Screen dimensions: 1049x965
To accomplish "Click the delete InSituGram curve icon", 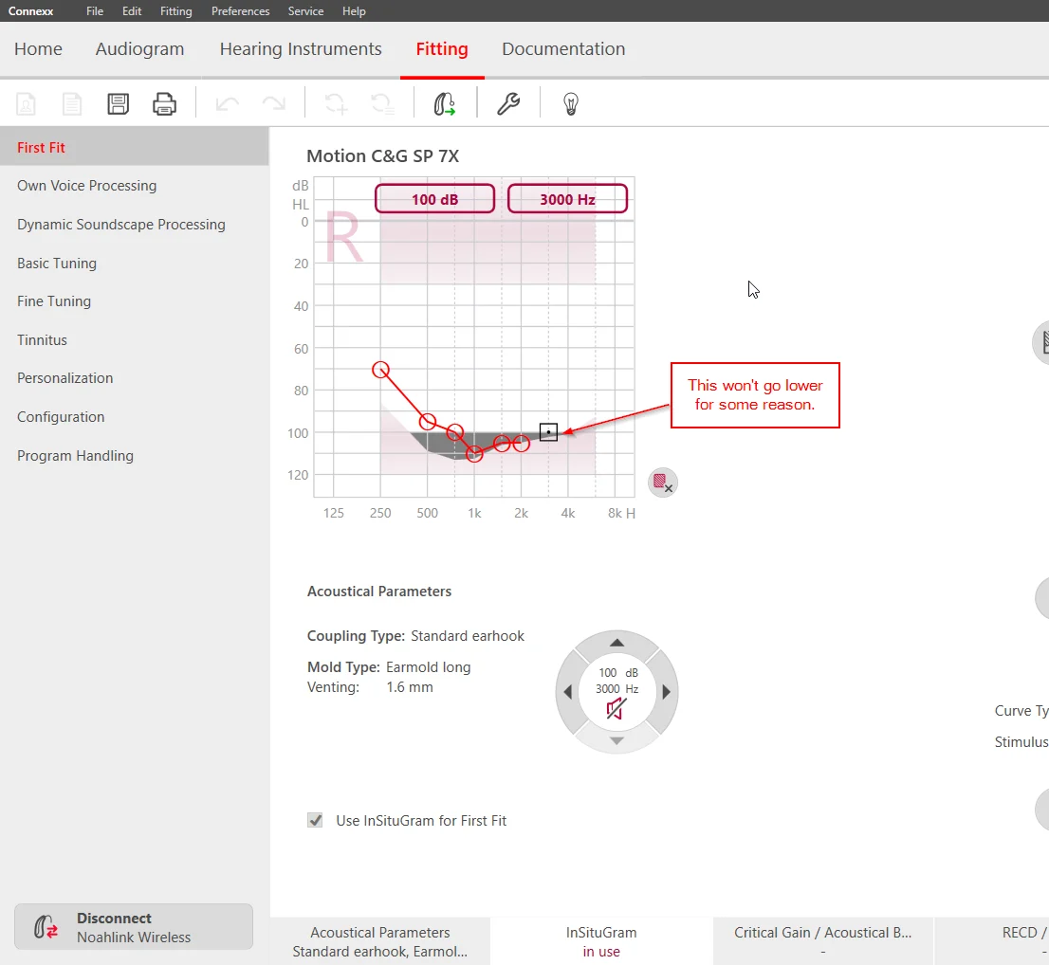I will 663,482.
